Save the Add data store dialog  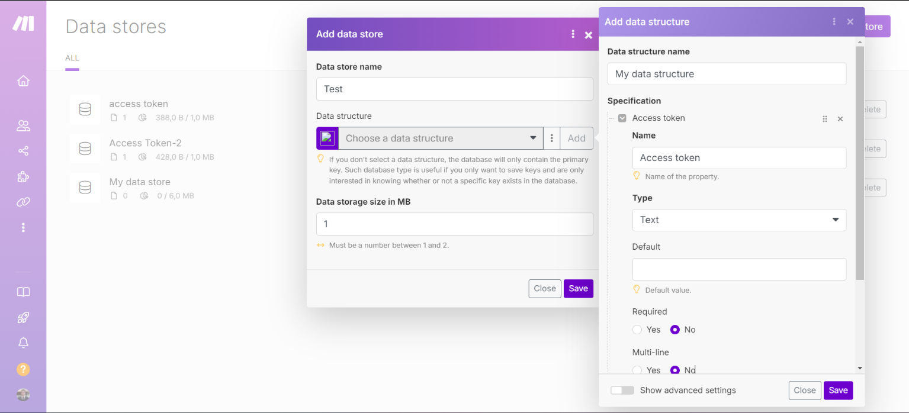pos(579,289)
